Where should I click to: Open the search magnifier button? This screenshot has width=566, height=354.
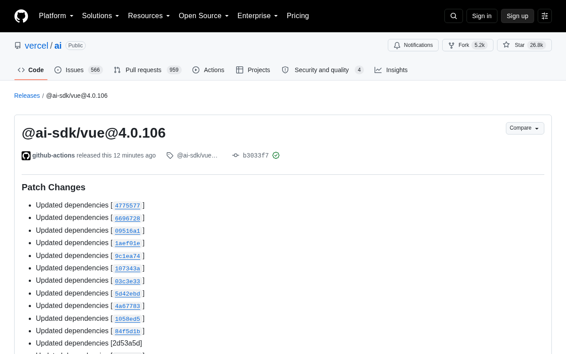point(454,16)
